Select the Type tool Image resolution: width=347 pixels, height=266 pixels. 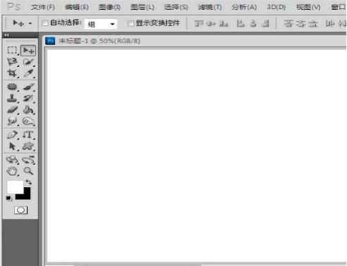28,135
